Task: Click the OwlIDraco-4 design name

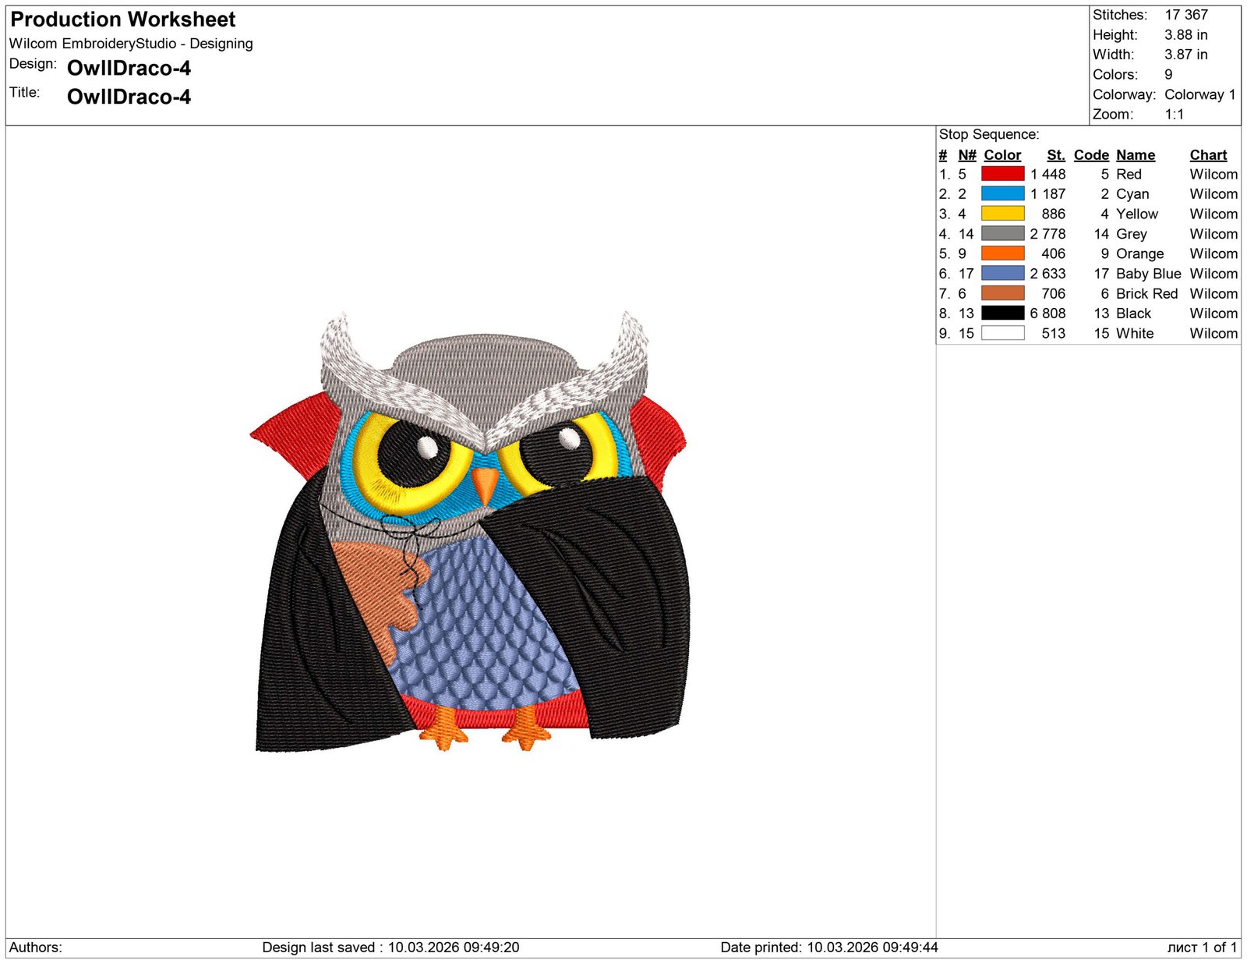Action: click(x=129, y=69)
